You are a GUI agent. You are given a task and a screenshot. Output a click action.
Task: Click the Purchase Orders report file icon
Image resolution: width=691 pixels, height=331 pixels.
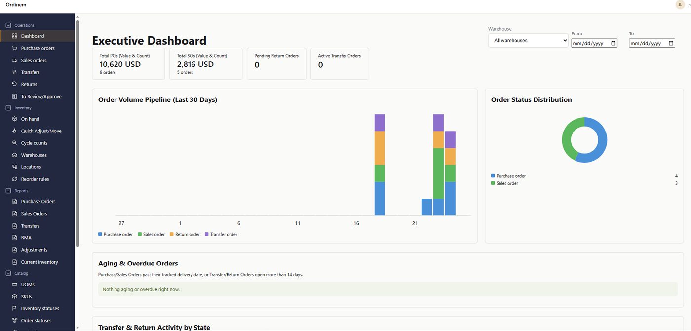click(x=15, y=202)
